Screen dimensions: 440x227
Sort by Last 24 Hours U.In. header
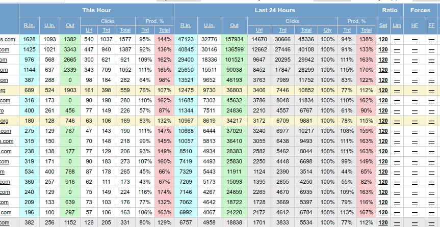point(209,25)
